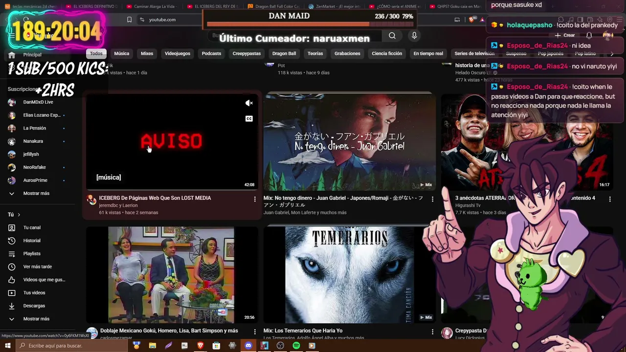
Task: Open the DanMDxD Live subscription
Action: (38, 102)
